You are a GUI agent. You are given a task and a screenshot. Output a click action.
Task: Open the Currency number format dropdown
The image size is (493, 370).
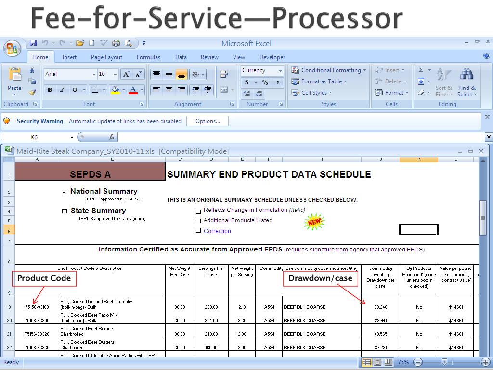coord(280,71)
